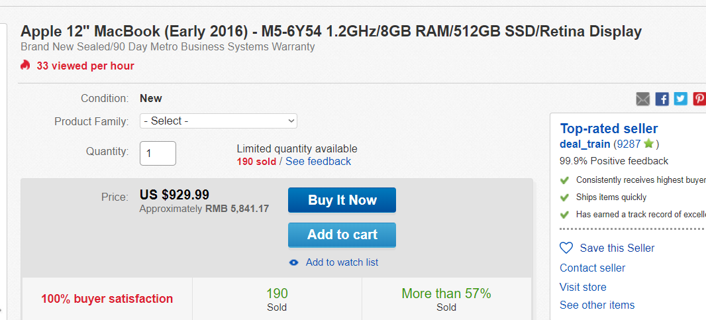Viewport: 706px width, 320px height.
Task: Add to watch list link
Action: (x=342, y=262)
